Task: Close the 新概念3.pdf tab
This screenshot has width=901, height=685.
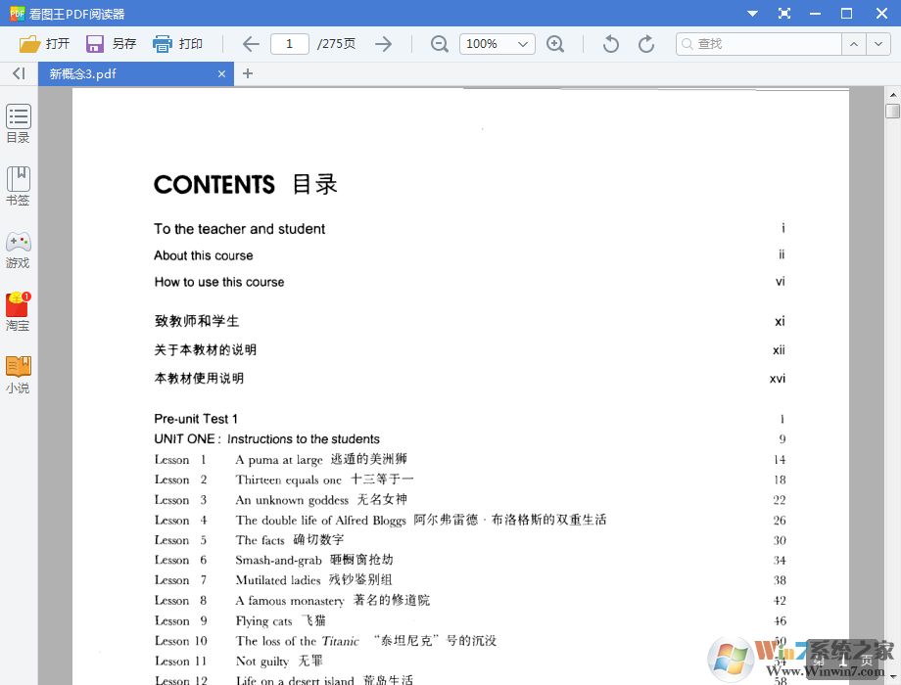Action: [x=221, y=74]
